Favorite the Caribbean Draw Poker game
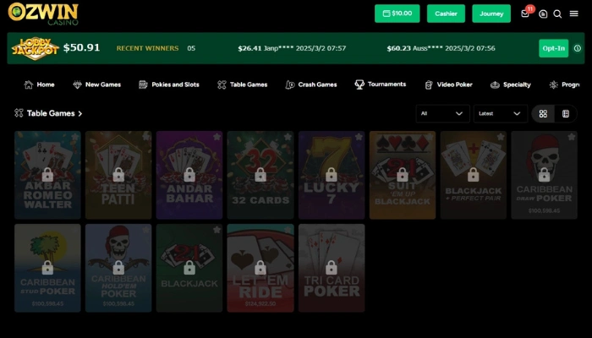The image size is (592, 338). pos(572,137)
